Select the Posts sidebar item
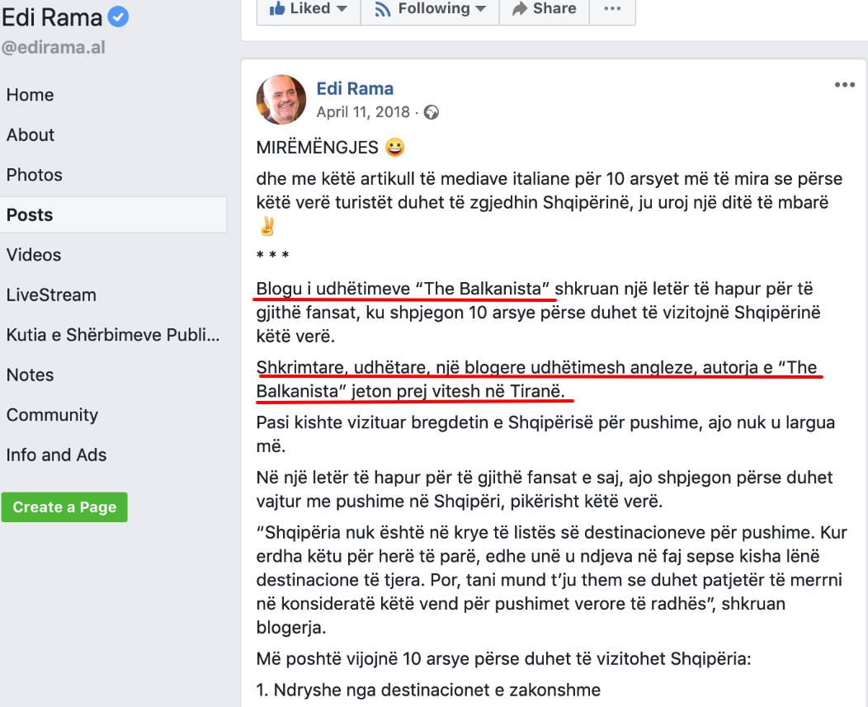 tap(114, 214)
